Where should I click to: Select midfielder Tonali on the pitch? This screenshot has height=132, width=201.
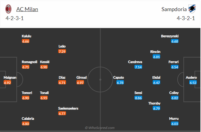(44, 93)
